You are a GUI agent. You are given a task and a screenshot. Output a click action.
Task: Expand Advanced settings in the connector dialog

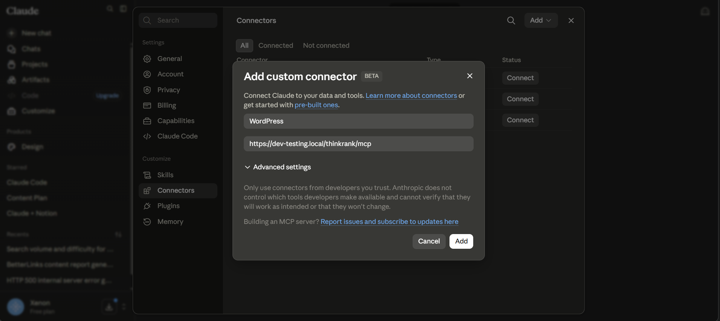point(278,167)
